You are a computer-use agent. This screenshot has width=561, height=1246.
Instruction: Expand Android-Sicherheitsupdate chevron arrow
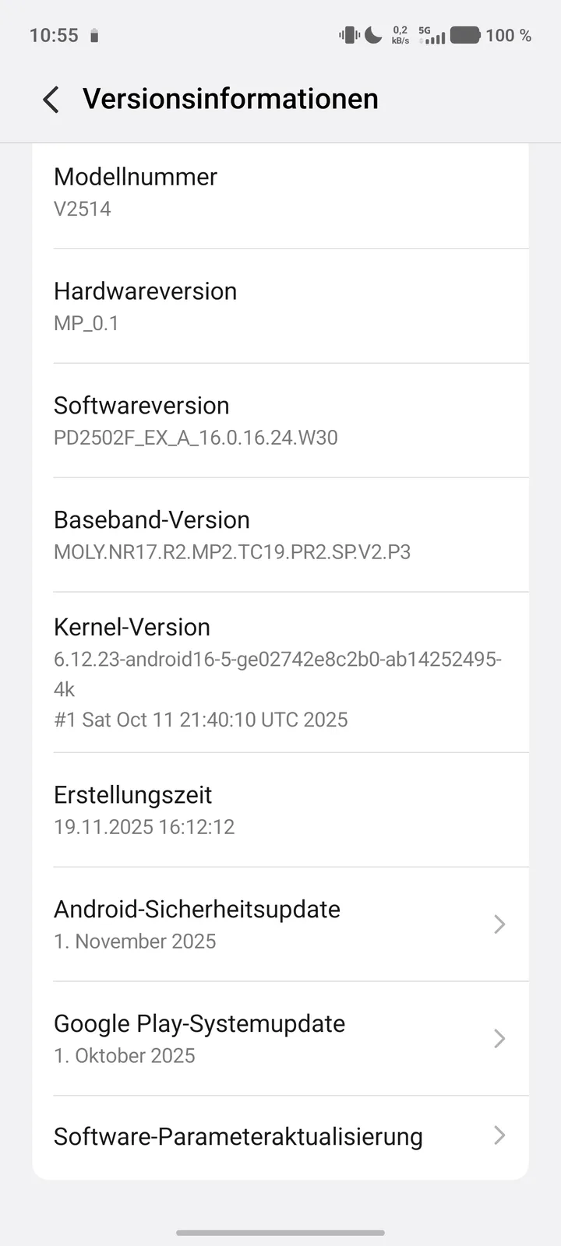pos(499,924)
